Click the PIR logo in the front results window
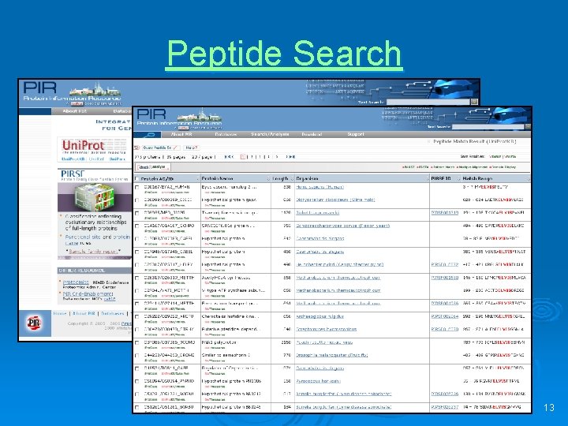568x426 pixels. tap(151, 114)
